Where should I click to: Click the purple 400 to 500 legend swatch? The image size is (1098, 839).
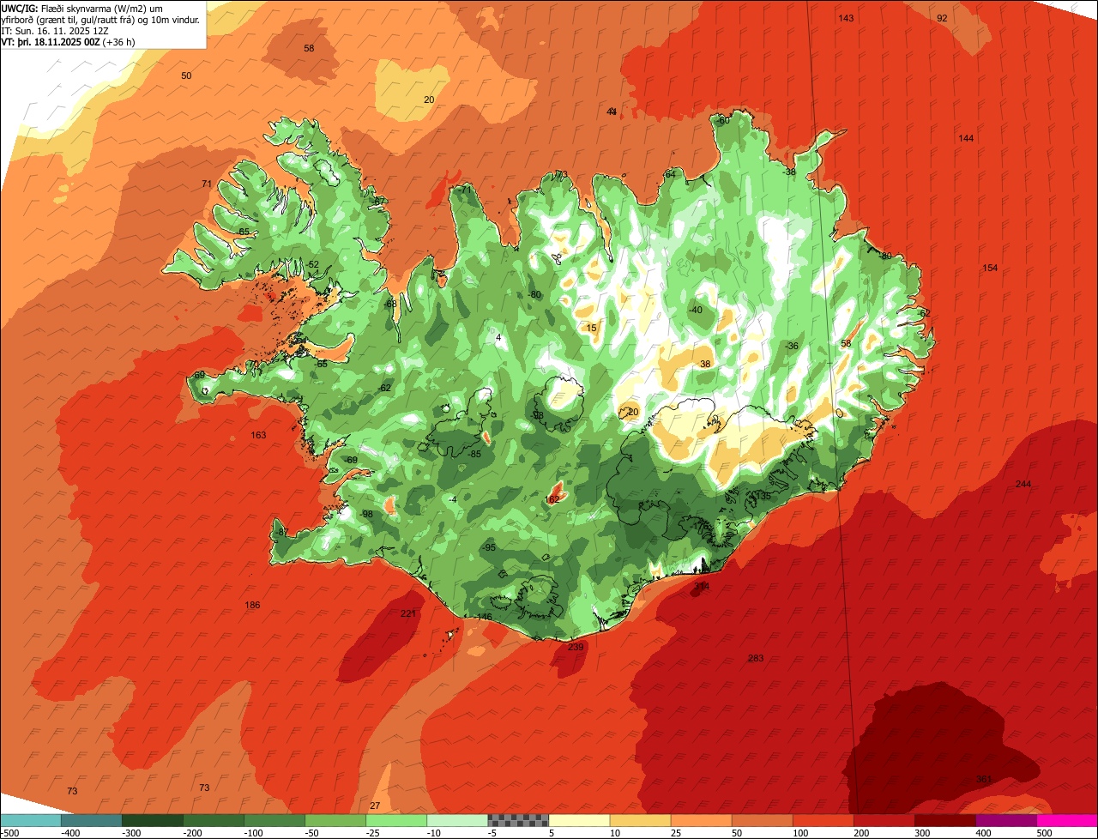click(x=1005, y=820)
